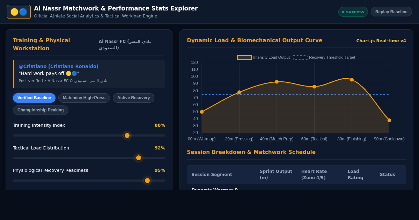Click the Replay Baseline button
This screenshot has width=419, height=220.
click(391, 12)
